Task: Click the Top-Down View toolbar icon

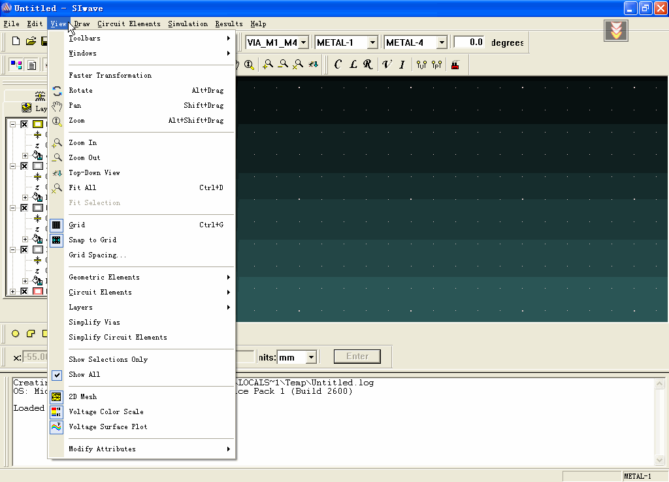Action: 314,65
